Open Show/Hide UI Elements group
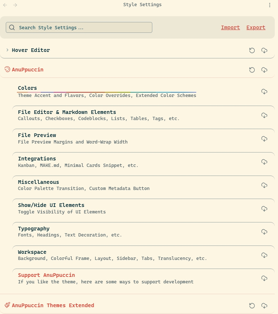The height and width of the screenshot is (314, 278). tap(51, 205)
